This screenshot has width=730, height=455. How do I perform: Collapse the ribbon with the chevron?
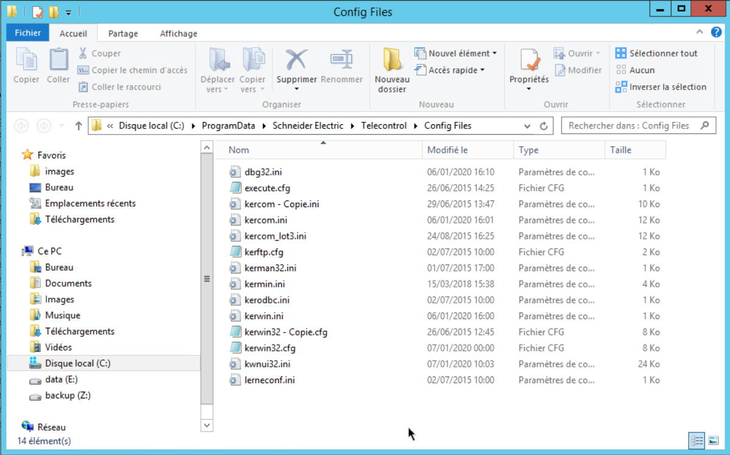click(x=701, y=33)
